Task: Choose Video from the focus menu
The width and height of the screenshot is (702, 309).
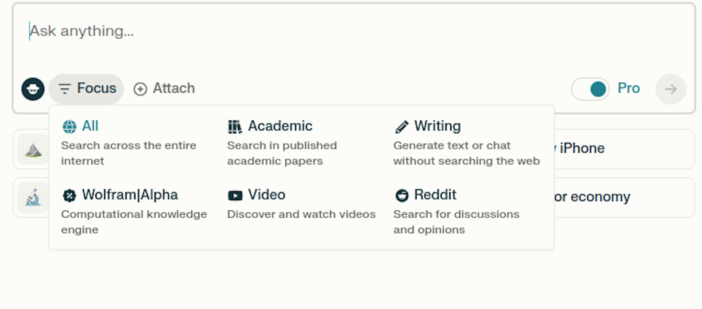Action: pyautogui.click(x=266, y=195)
